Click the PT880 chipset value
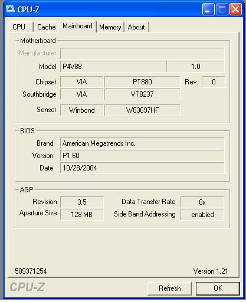The width and height of the screenshot is (246, 302). (x=142, y=82)
